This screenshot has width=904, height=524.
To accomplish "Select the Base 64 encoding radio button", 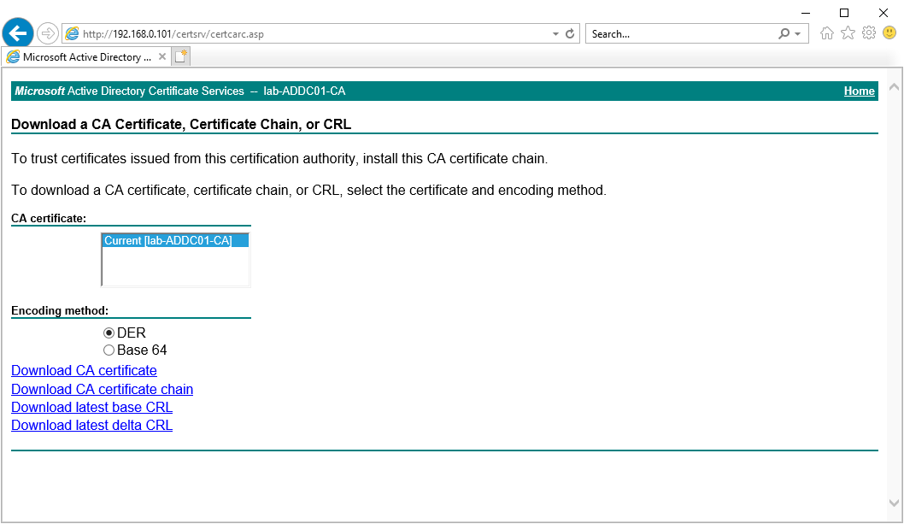I will pos(109,350).
